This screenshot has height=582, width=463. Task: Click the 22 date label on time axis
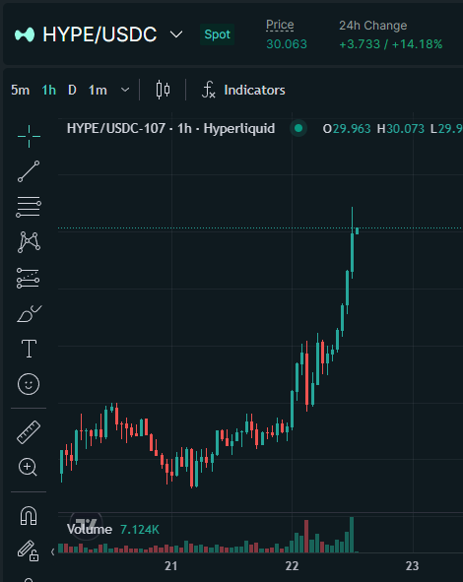292,566
